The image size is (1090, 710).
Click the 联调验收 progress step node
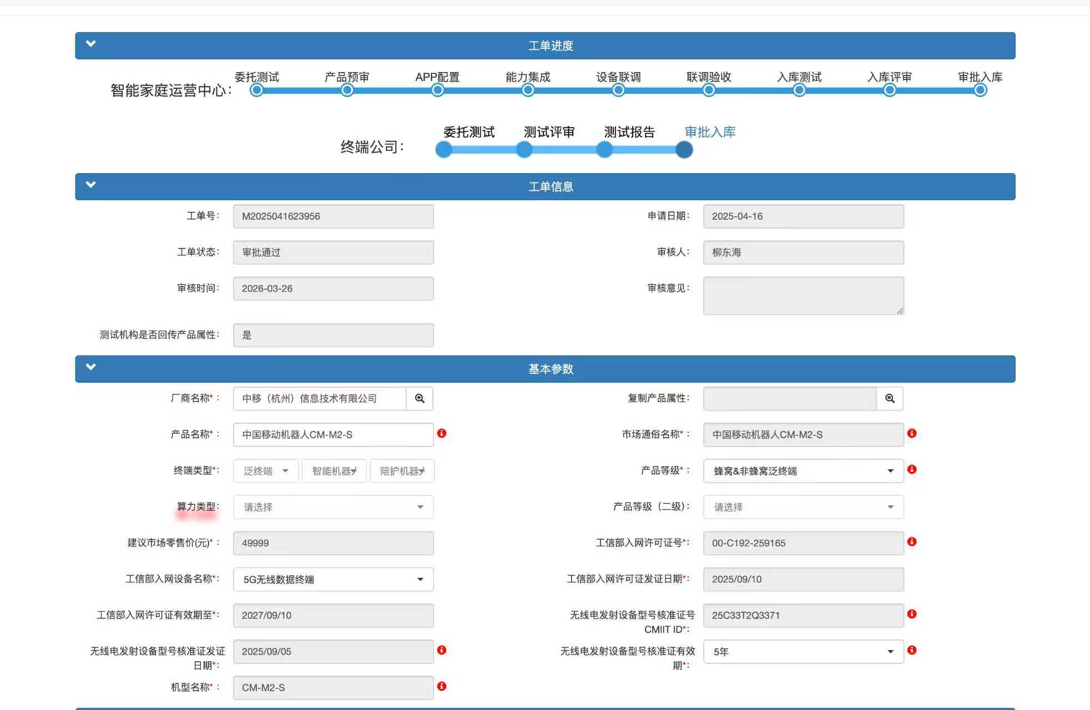point(709,90)
